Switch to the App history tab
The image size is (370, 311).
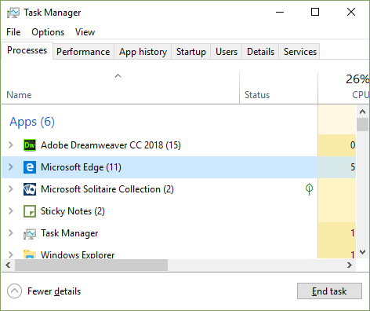(x=143, y=52)
